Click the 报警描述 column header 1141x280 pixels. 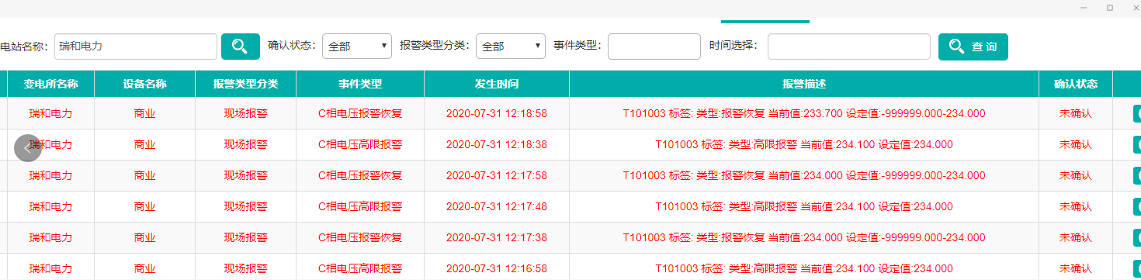[x=804, y=84]
